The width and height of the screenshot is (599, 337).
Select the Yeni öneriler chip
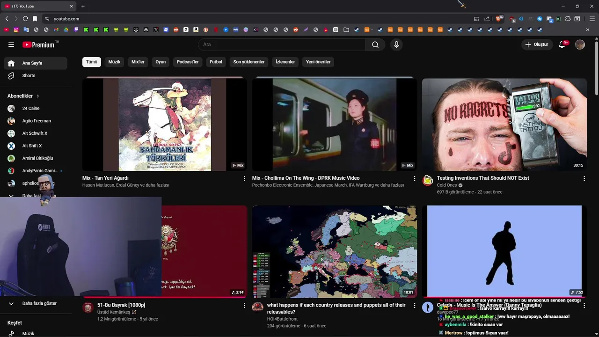pos(318,62)
